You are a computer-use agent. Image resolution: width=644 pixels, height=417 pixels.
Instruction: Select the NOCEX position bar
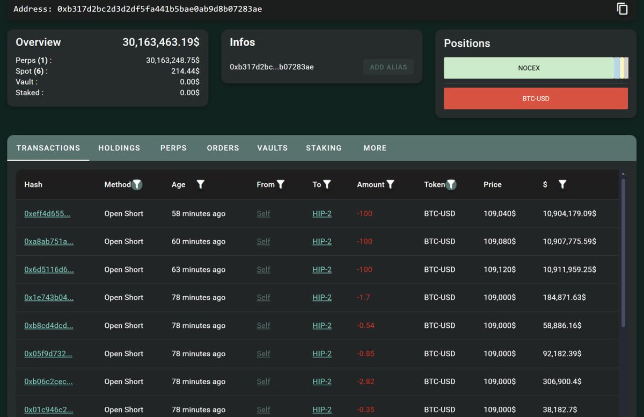pyautogui.click(x=529, y=68)
